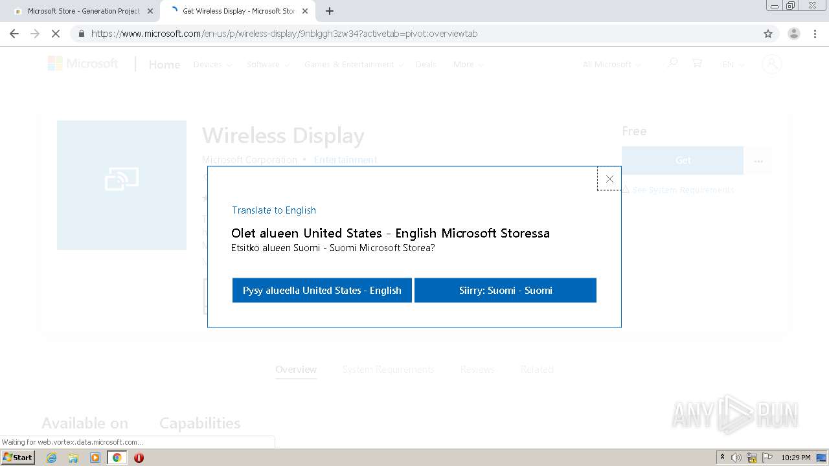Image resolution: width=829 pixels, height=466 pixels.
Task: Select the System Requirements tab
Action: pyautogui.click(x=388, y=370)
